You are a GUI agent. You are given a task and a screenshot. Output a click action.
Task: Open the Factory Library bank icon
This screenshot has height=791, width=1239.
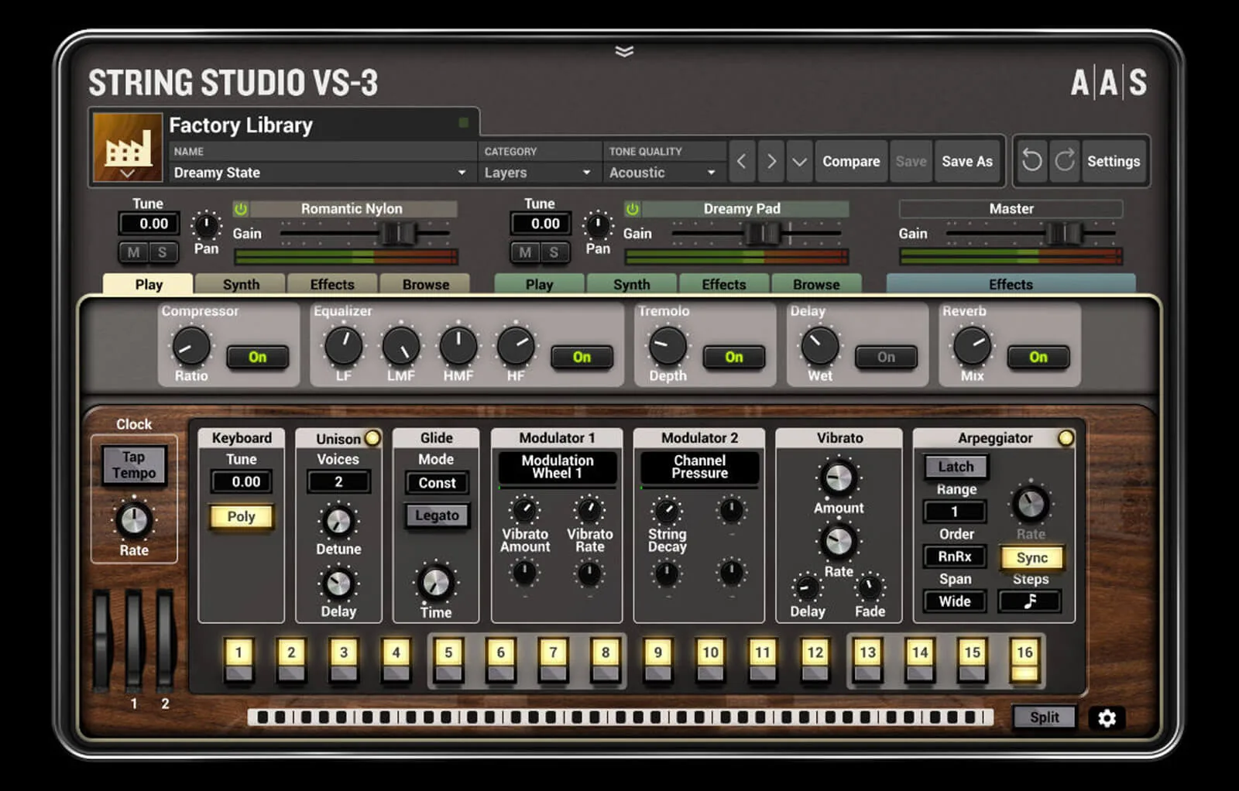(126, 149)
